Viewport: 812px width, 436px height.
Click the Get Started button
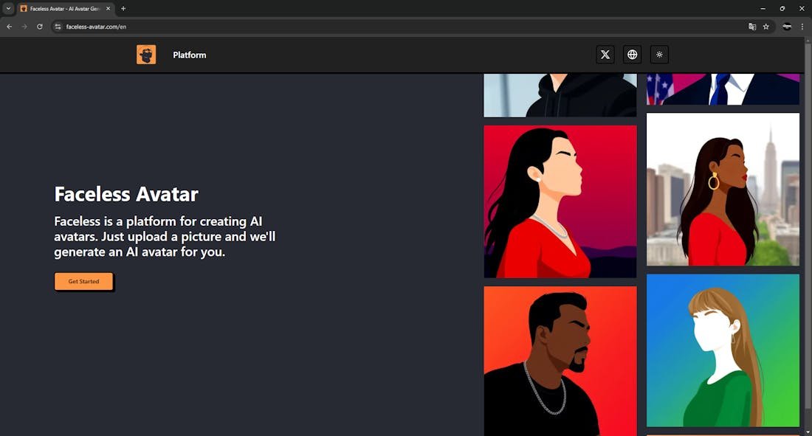83,281
